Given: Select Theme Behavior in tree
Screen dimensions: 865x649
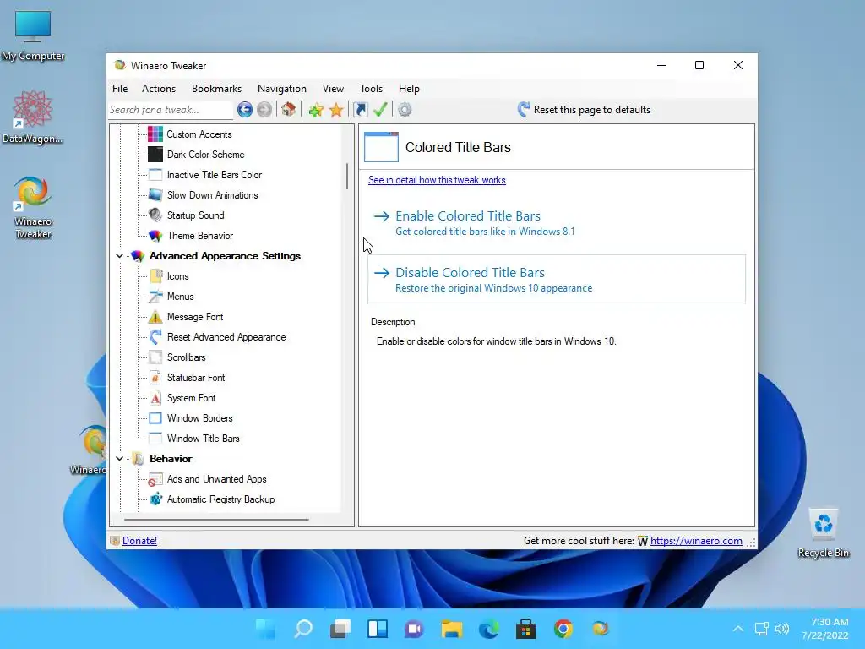Looking at the screenshot, I should click(x=200, y=236).
